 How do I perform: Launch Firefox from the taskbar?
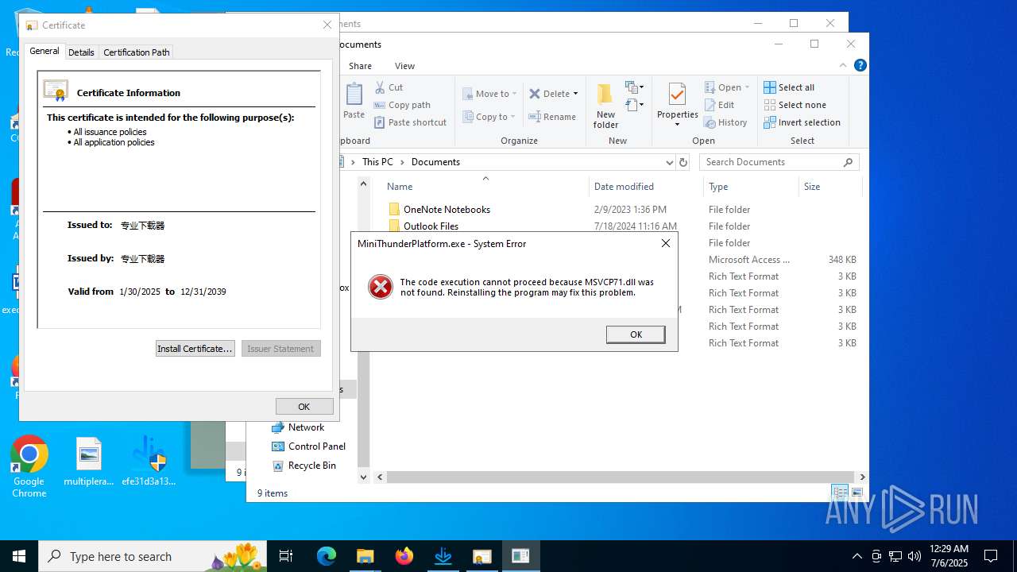coord(404,556)
